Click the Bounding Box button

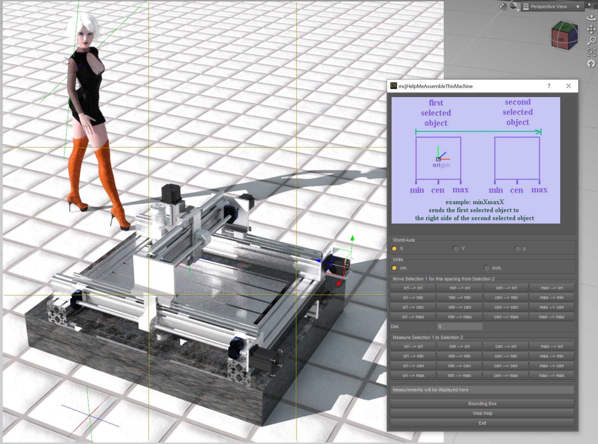click(482, 404)
